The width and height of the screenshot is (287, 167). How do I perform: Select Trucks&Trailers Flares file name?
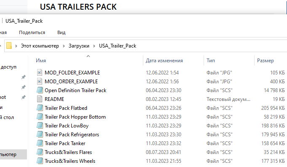click(x=68, y=152)
